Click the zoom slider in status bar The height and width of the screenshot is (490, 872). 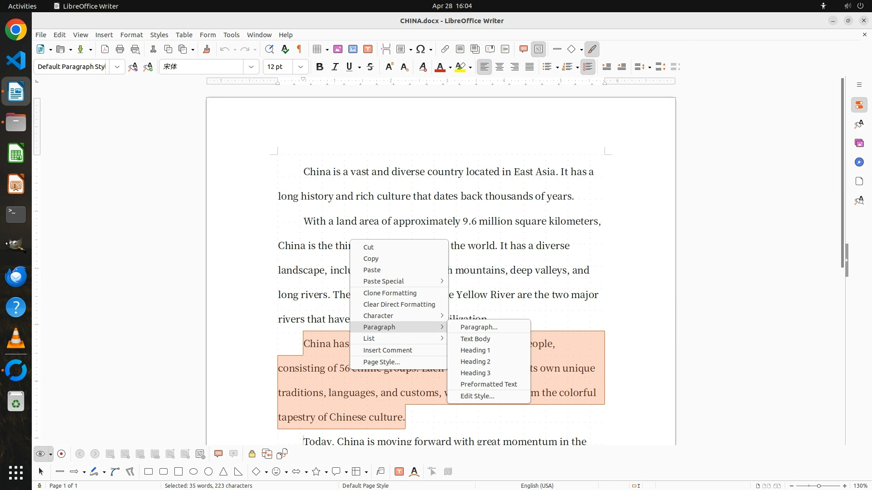pos(818,486)
